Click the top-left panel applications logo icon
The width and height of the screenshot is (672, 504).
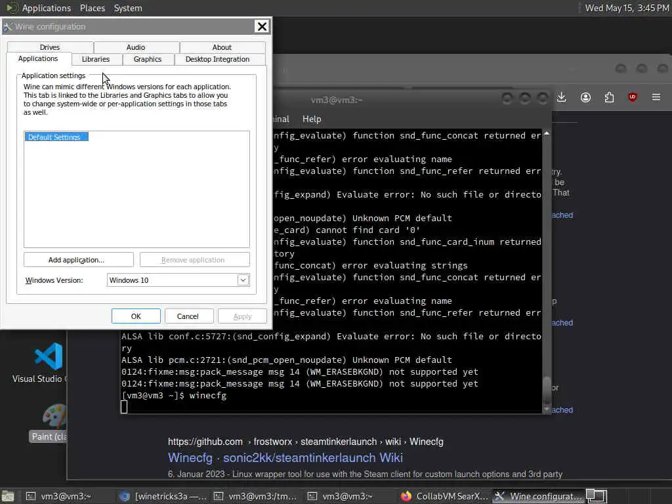tap(12, 8)
